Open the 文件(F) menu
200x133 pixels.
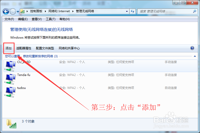(x=9, y=19)
